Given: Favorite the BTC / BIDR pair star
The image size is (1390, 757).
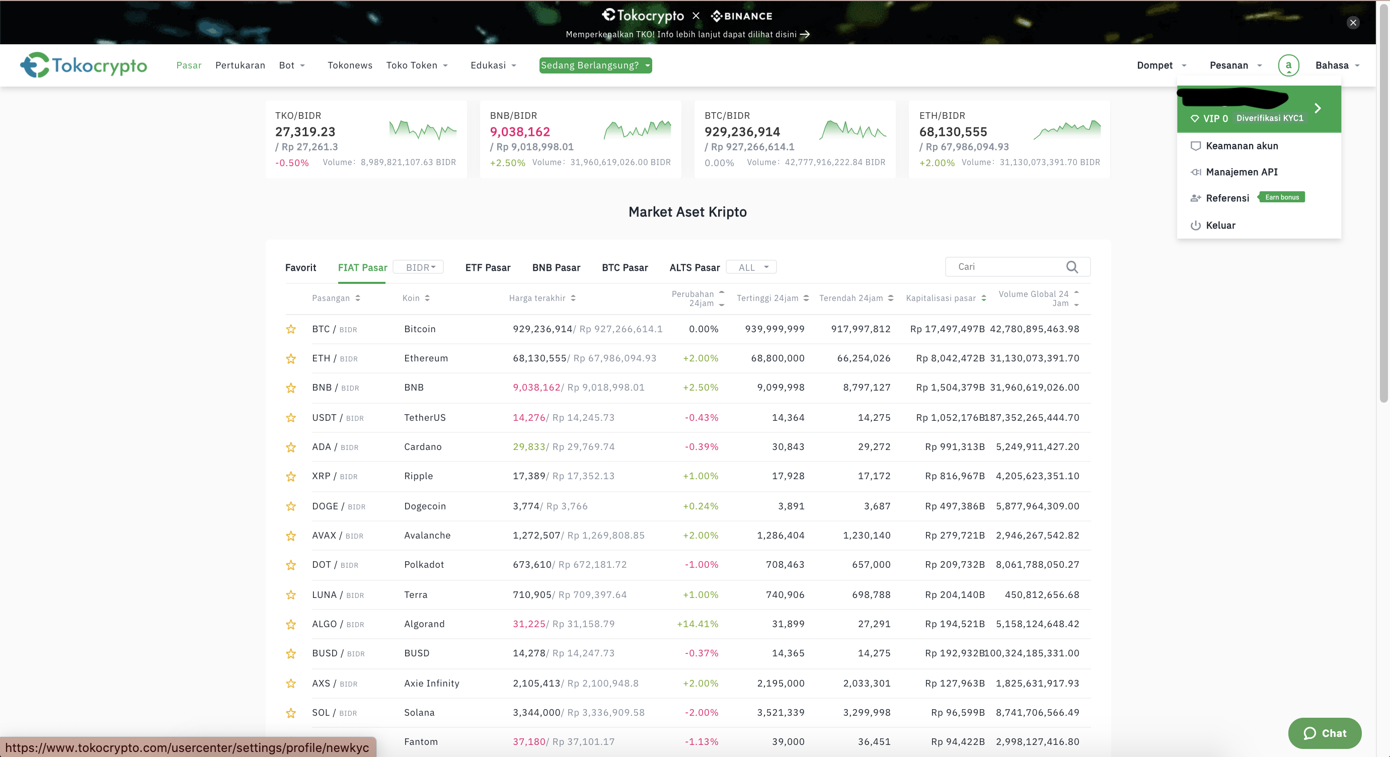Looking at the screenshot, I should click(291, 329).
